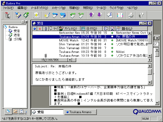Image resolution: width=163 pixels, height=122 pixels.
Task: Click the context Help pointer icon
Action: (141, 15)
